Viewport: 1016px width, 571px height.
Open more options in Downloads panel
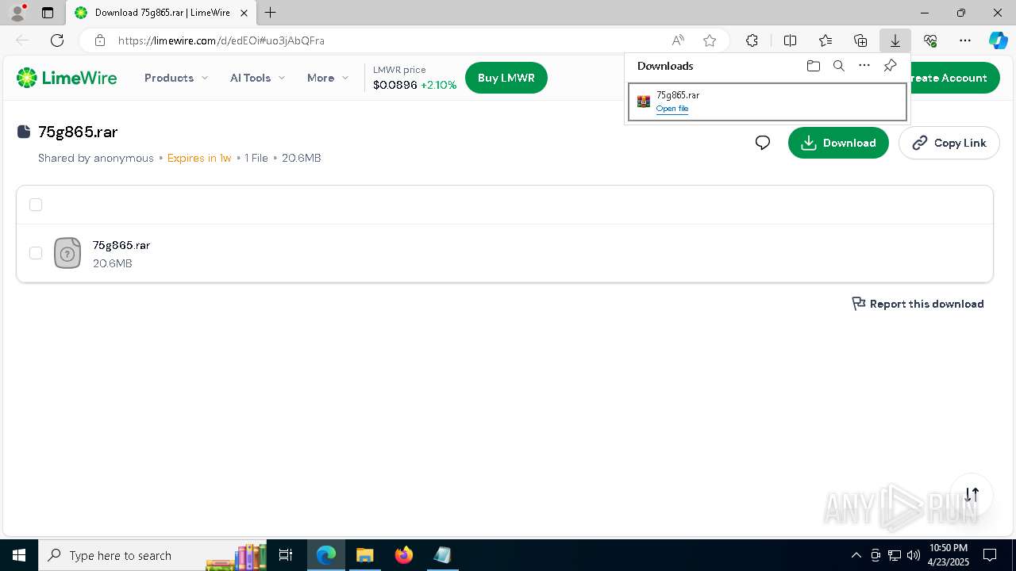tap(864, 66)
